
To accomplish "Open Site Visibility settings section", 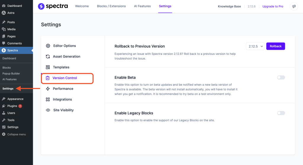I will pyautogui.click(x=63, y=110).
